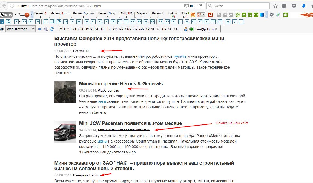Click the RDS bar logo button

tap(6, 15)
